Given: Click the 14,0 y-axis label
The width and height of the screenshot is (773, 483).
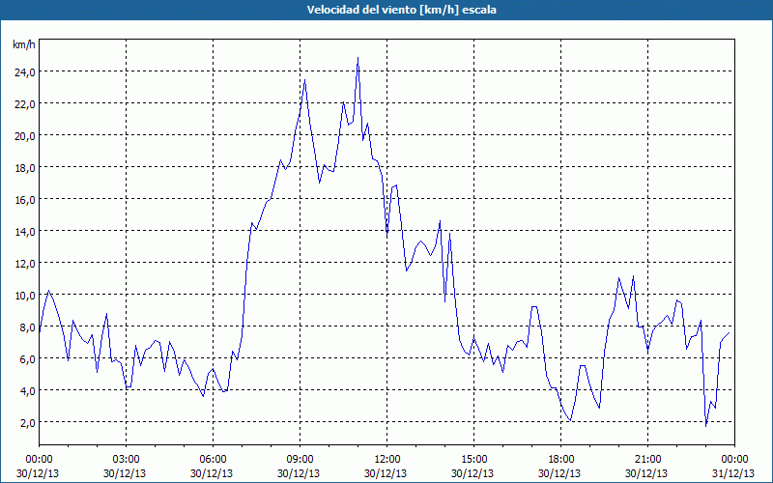Looking at the screenshot, I should 25,232.
